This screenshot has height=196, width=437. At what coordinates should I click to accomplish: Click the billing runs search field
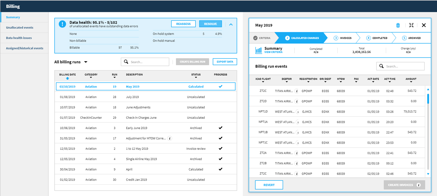[x=145, y=62]
